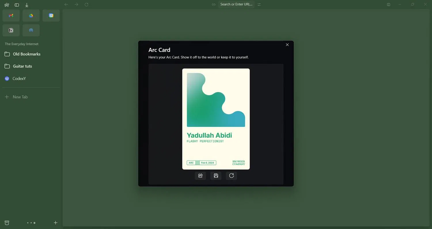Click the plus icon at sidebar bottom
Image resolution: width=432 pixels, height=229 pixels.
pos(56,223)
